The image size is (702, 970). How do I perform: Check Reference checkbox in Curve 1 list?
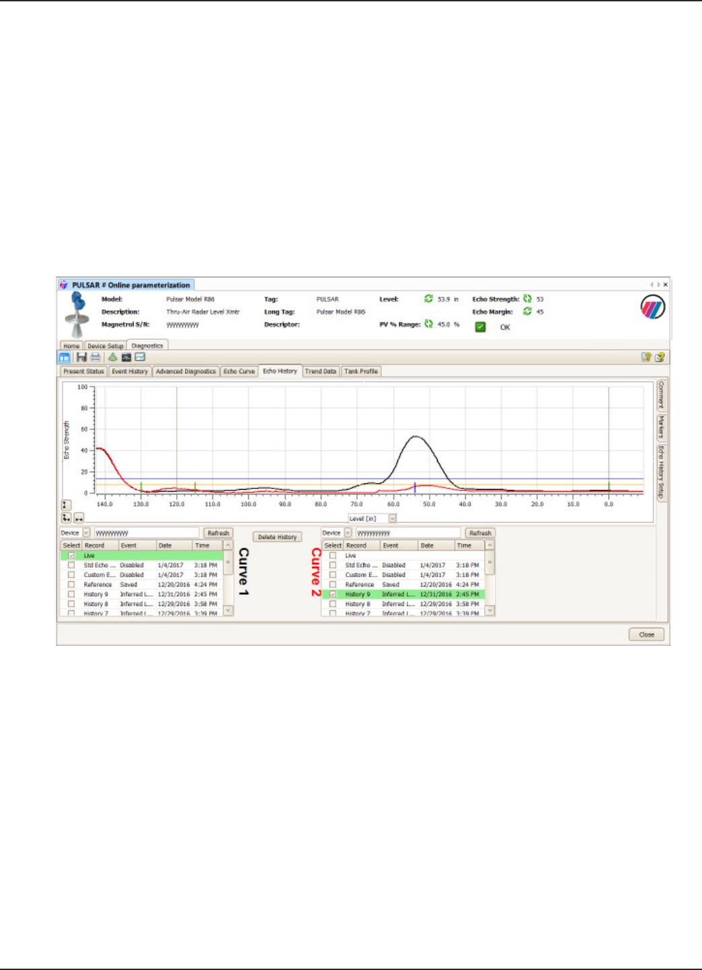pos(71,585)
